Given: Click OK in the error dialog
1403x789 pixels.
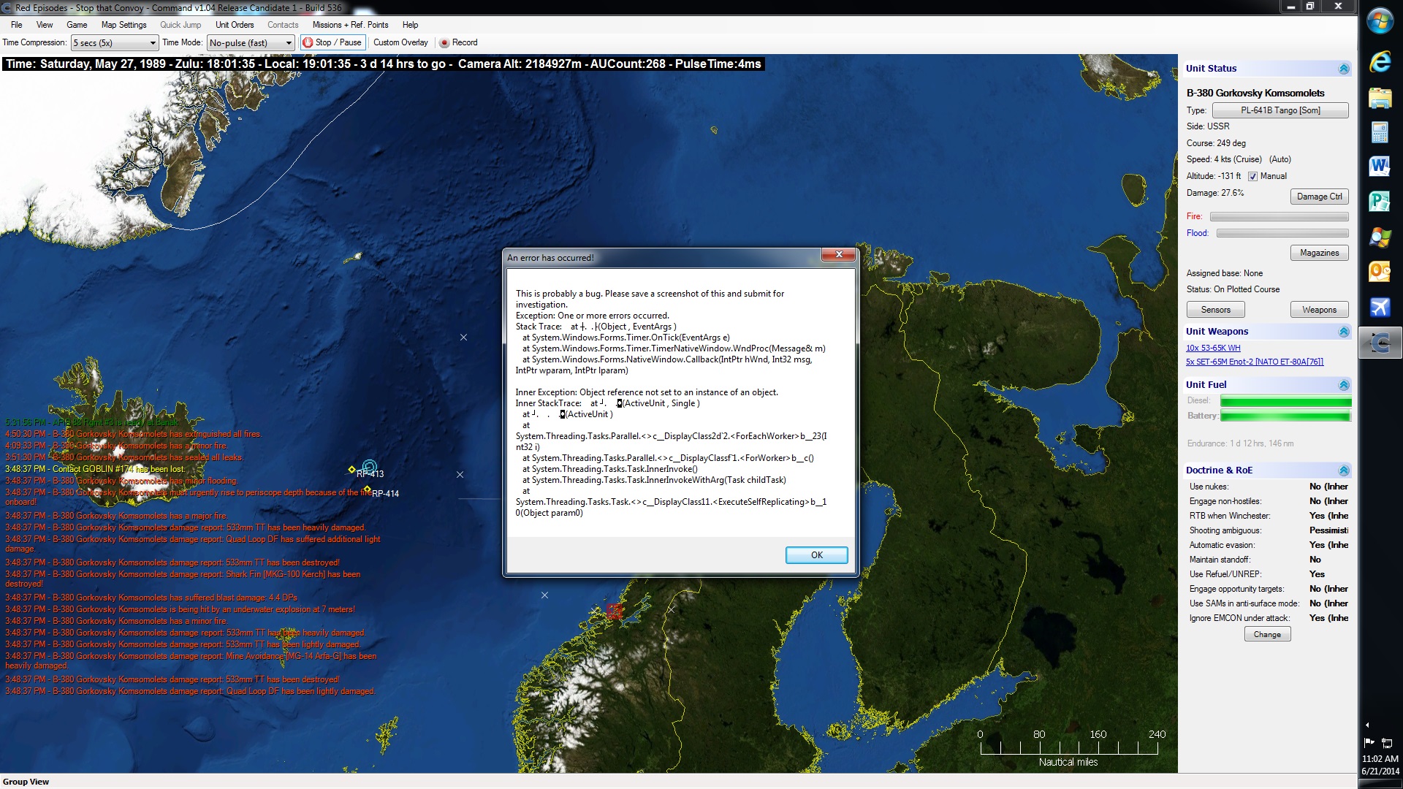Looking at the screenshot, I should tap(816, 555).
